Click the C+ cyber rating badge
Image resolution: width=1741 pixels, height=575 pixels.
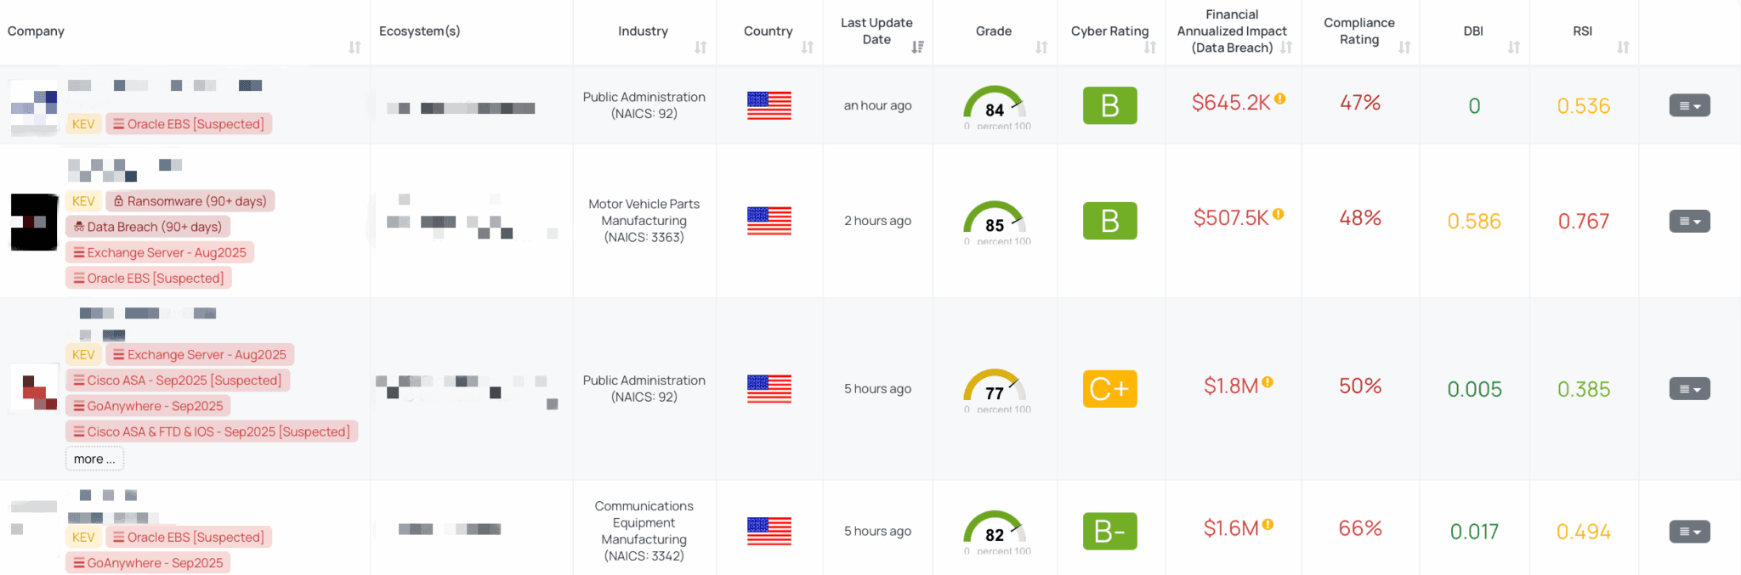click(1109, 388)
